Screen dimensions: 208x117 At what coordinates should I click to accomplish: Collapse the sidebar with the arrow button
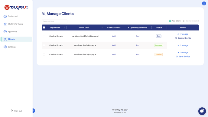pos(34,111)
